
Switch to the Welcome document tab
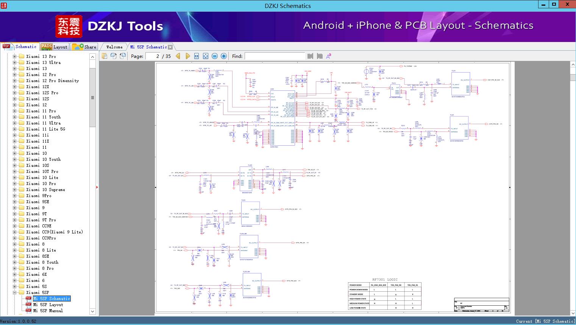click(114, 47)
